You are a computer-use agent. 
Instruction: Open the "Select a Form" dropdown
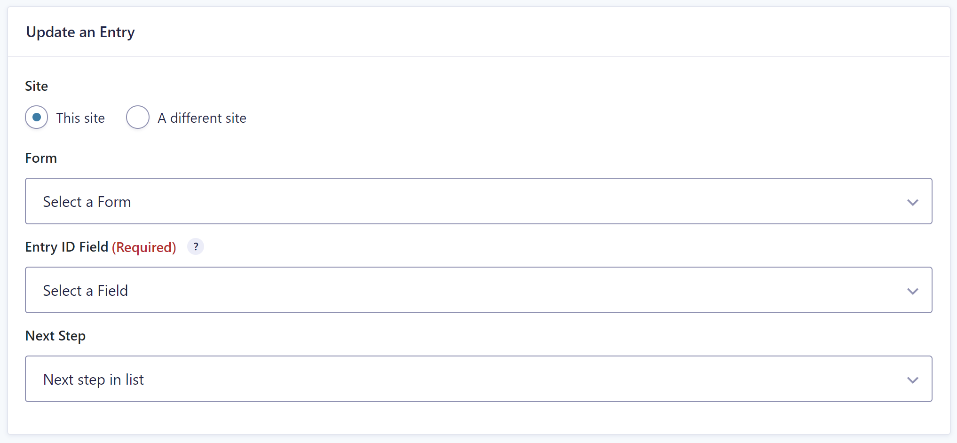tap(478, 201)
